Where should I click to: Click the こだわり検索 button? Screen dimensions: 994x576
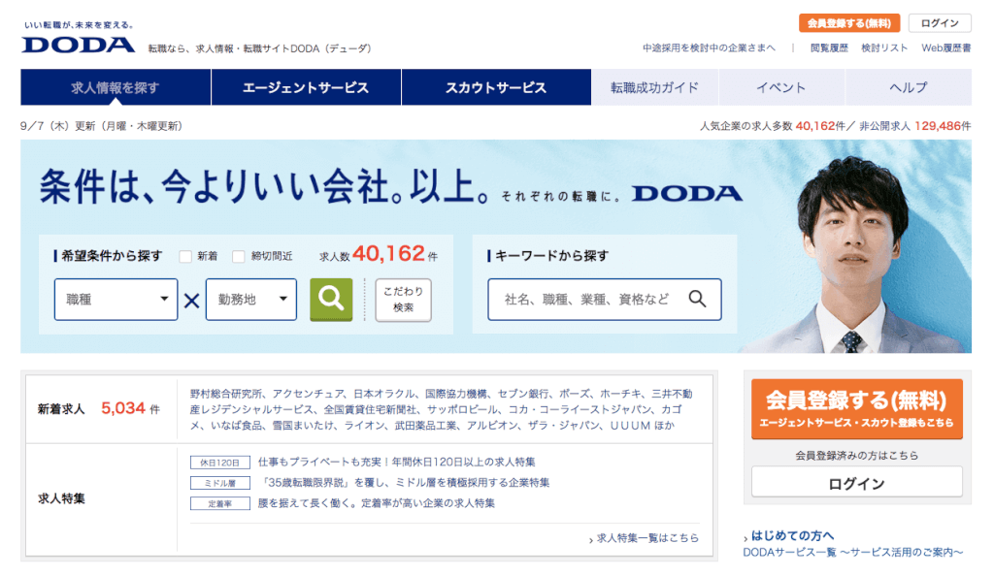[403, 300]
